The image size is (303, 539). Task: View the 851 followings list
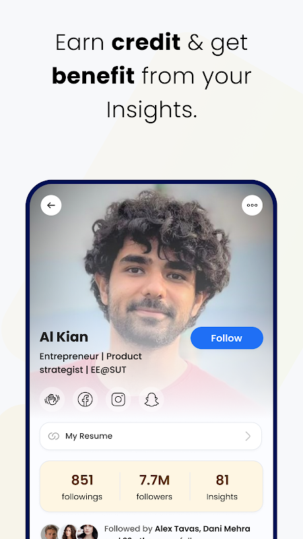pos(82,487)
